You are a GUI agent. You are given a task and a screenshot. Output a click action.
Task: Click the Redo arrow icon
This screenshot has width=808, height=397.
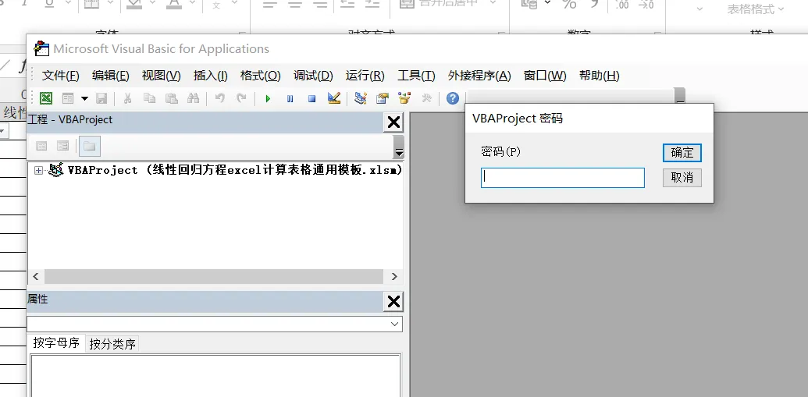[241, 97]
